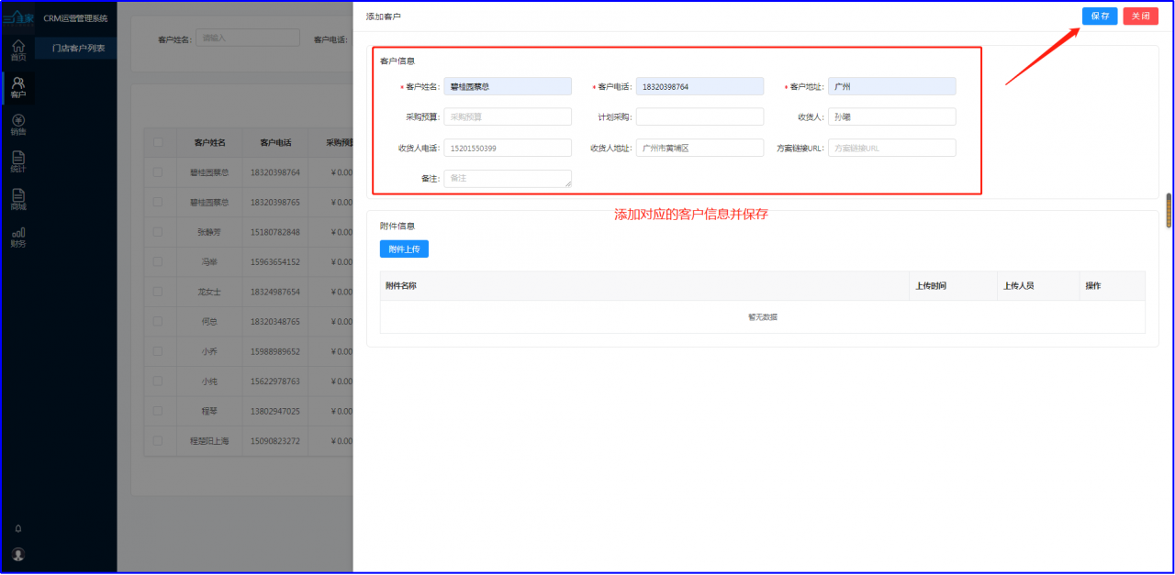Click the 龙女士 name cell
The width and height of the screenshot is (1175, 575).
pyautogui.click(x=209, y=292)
